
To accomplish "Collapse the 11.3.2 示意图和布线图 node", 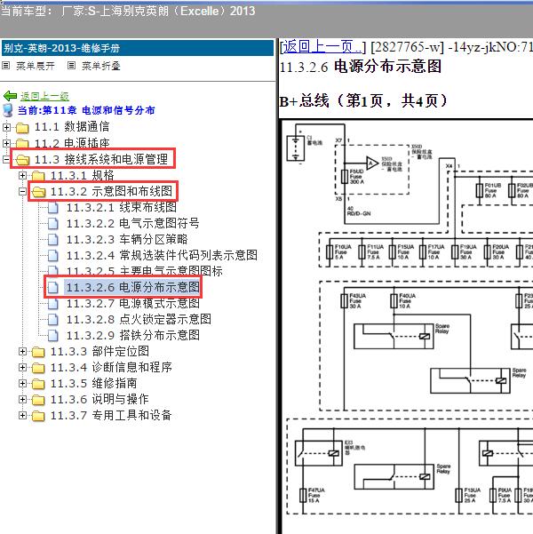I will pyautogui.click(x=22, y=191).
